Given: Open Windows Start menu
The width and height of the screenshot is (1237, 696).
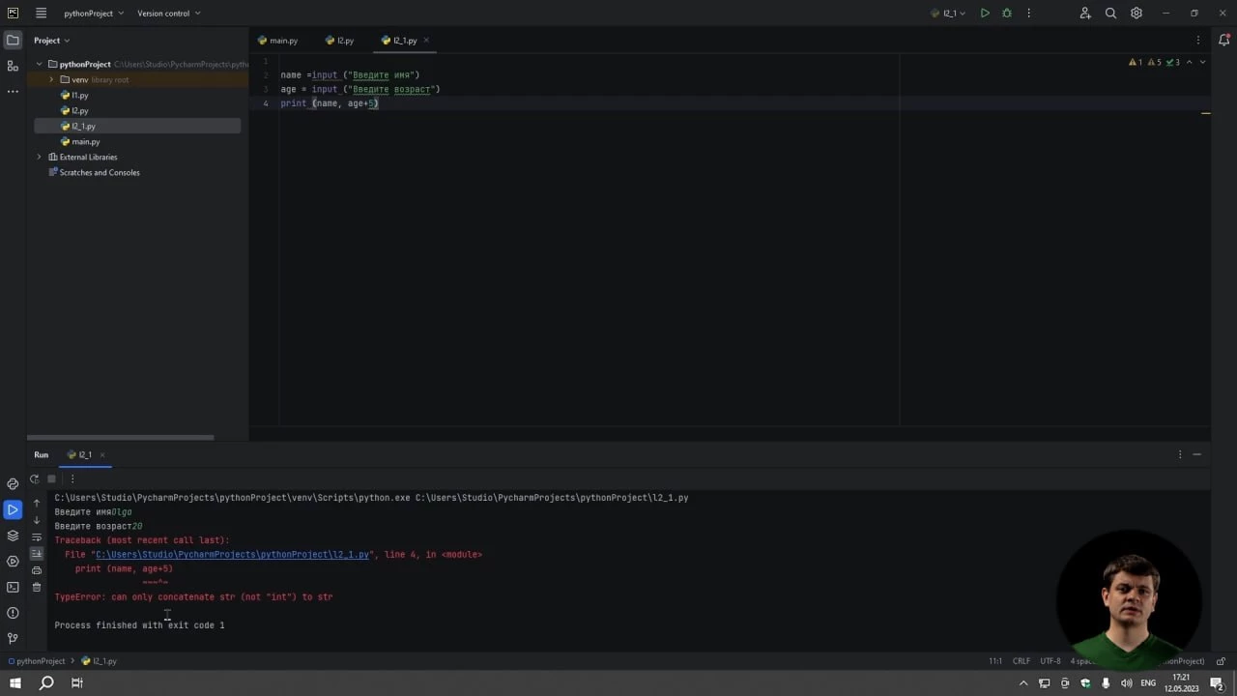Looking at the screenshot, I should [15, 682].
